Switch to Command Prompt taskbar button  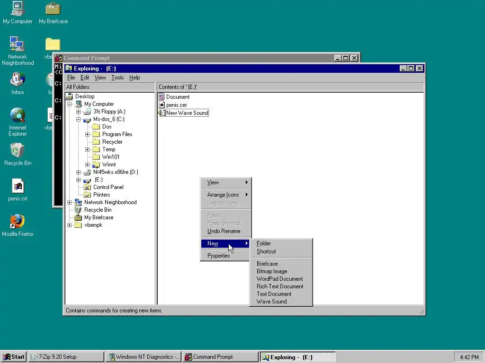220,357
